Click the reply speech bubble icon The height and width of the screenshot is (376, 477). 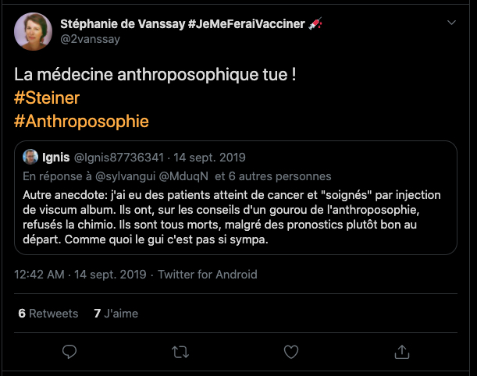tap(69, 351)
